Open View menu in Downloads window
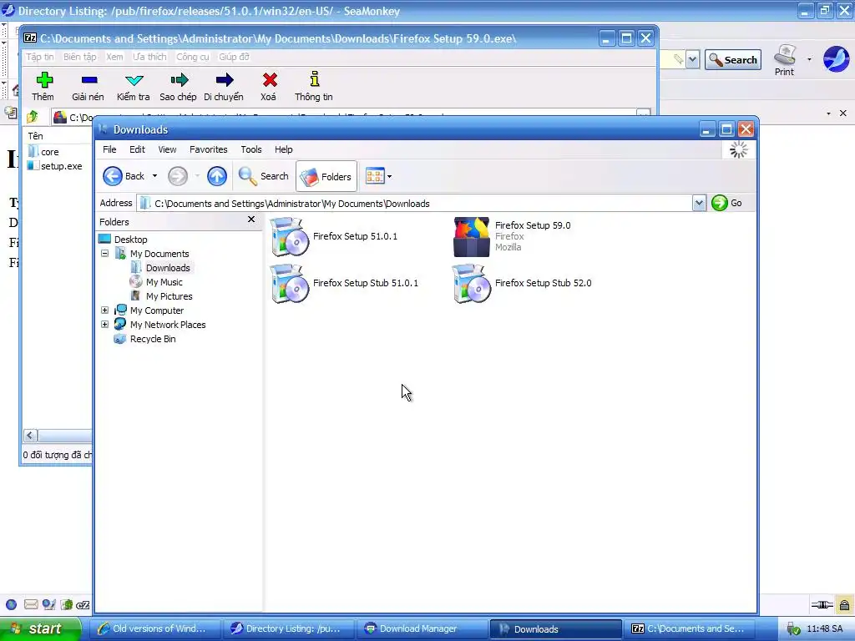This screenshot has height=641, width=855. coord(167,149)
